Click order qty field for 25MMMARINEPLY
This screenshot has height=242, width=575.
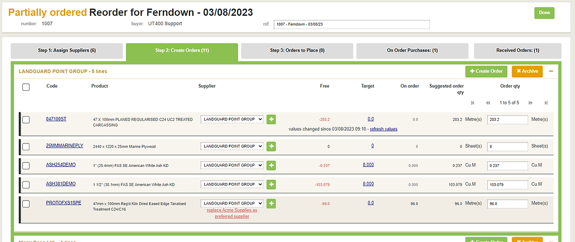508,146
